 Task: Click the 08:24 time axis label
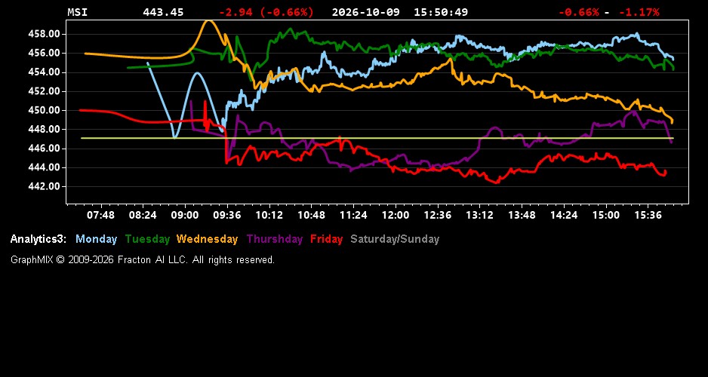point(143,216)
